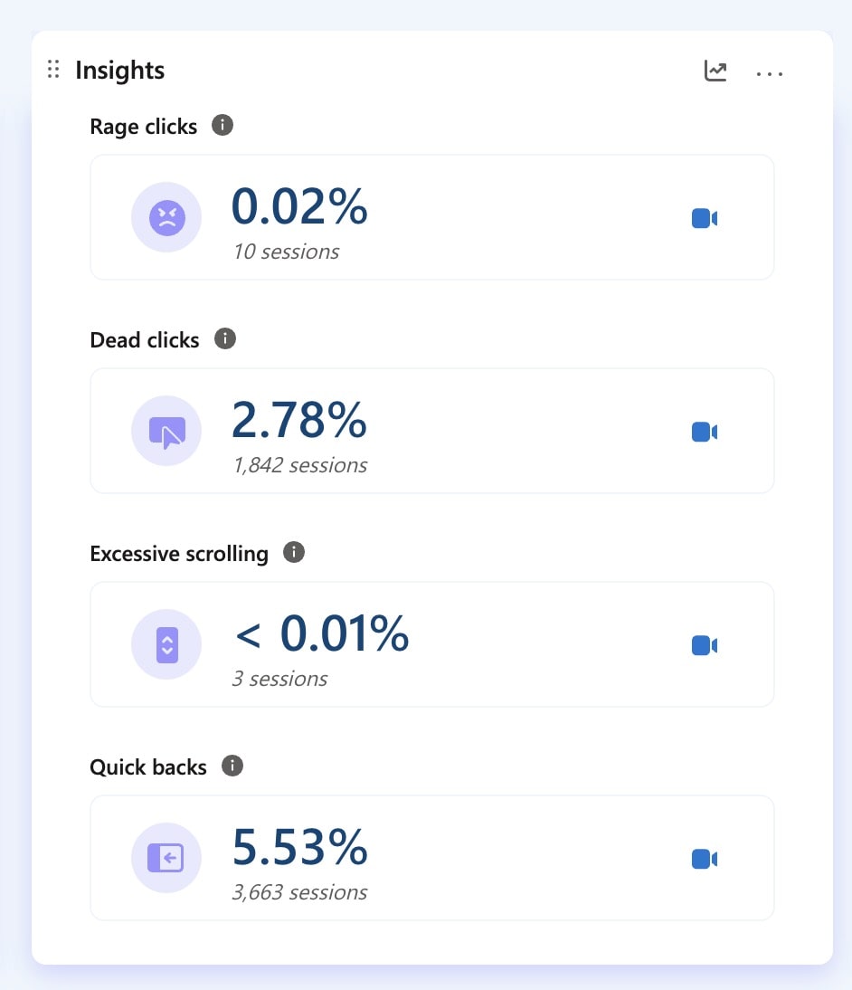The image size is (852, 990).
Task: Click the Excessive scrolling arrows icon
Action: point(166,645)
